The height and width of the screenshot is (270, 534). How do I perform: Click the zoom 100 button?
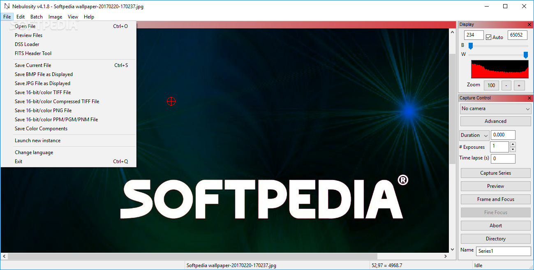[491, 85]
